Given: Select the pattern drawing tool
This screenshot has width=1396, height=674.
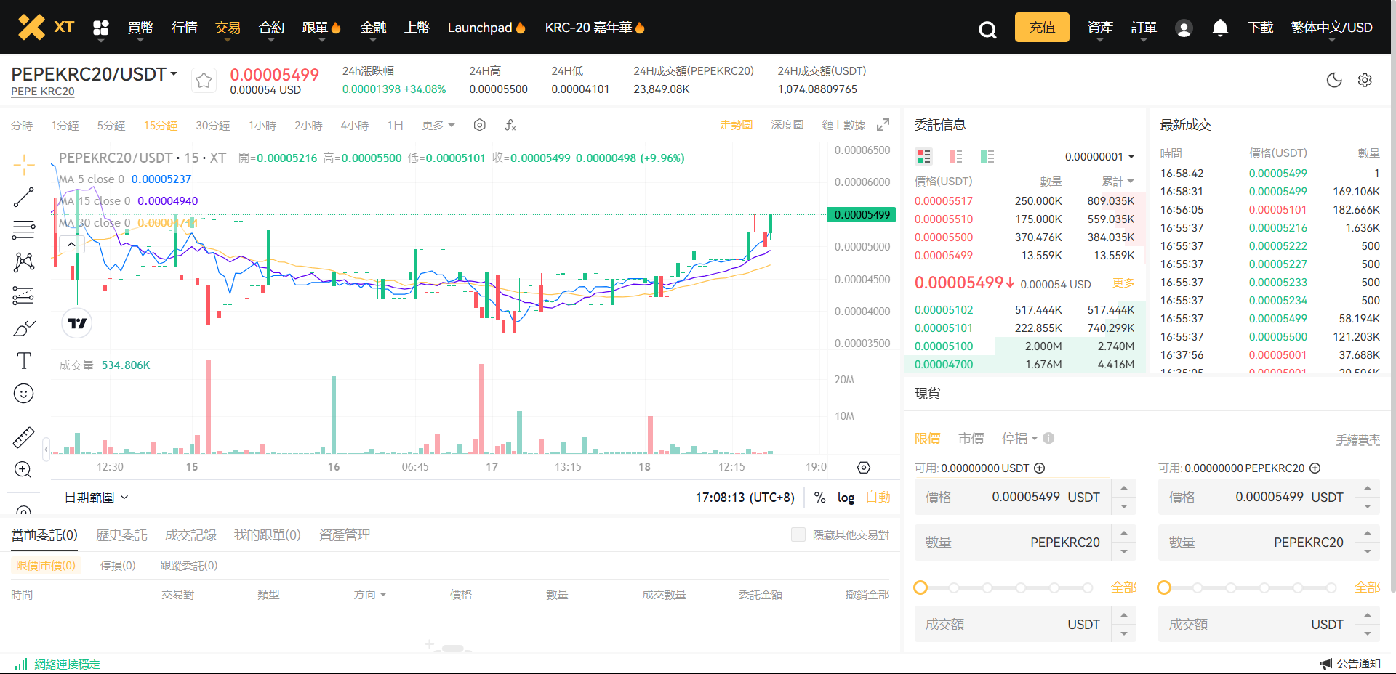Looking at the screenshot, I should click(24, 262).
